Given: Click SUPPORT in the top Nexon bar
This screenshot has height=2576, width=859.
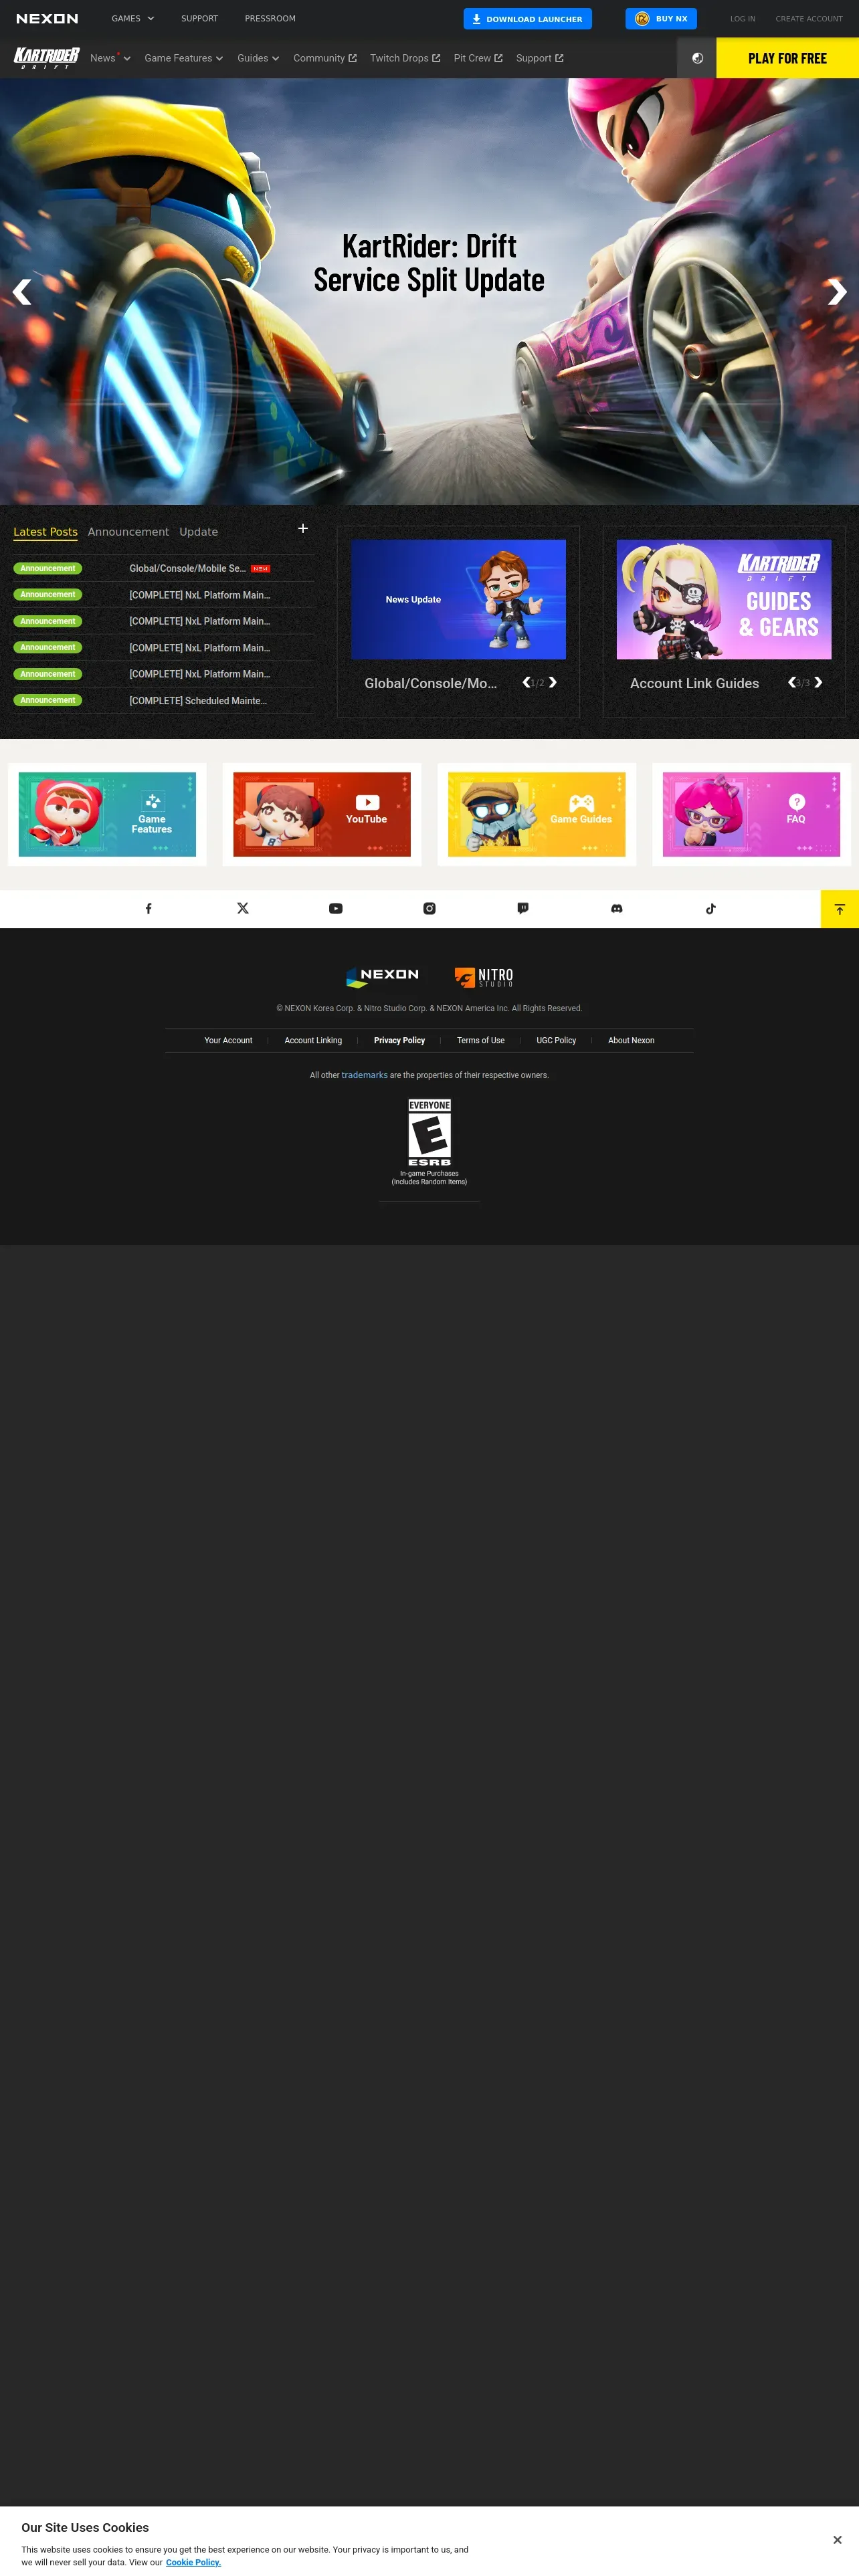Looking at the screenshot, I should pyautogui.click(x=199, y=19).
